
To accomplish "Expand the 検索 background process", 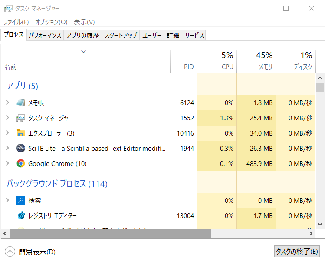I will click(x=7, y=201).
